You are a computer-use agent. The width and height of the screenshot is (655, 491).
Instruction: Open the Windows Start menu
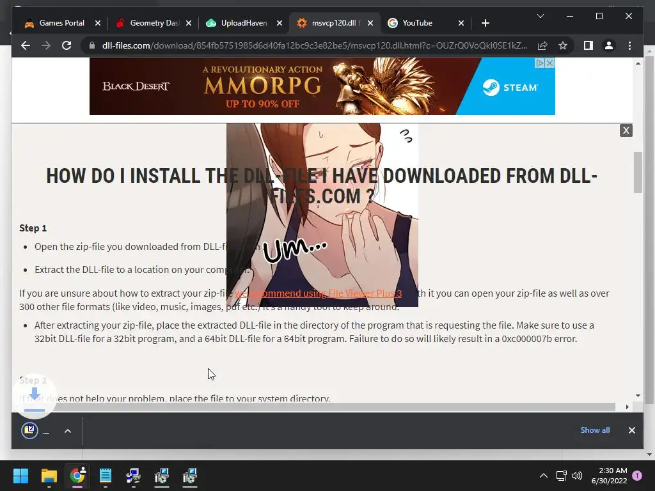[x=20, y=476]
